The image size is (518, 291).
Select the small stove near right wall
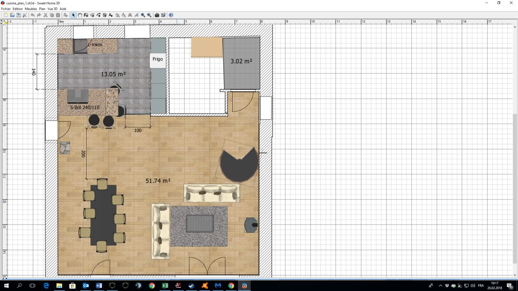coord(251,225)
